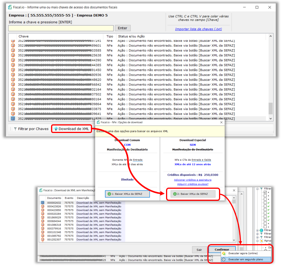Open the Adicionar créditos a assinatura link
The width and height of the screenshot is (281, 266).
point(193,180)
